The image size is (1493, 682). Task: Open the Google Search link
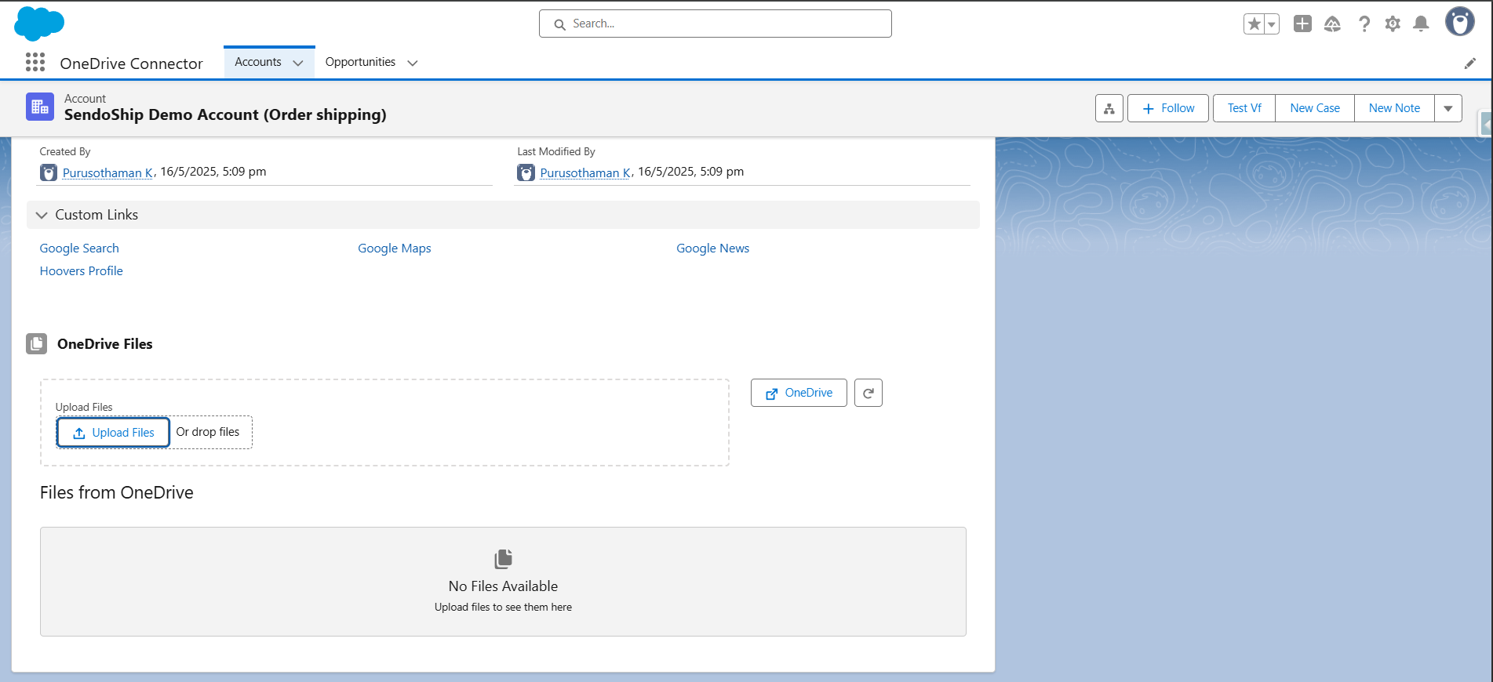[79, 248]
